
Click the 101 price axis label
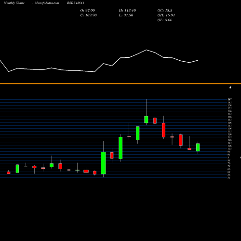[x=230, y=149]
